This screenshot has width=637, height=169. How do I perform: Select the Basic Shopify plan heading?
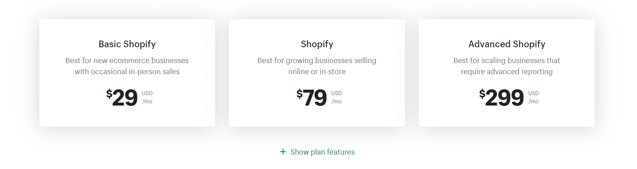tap(127, 44)
